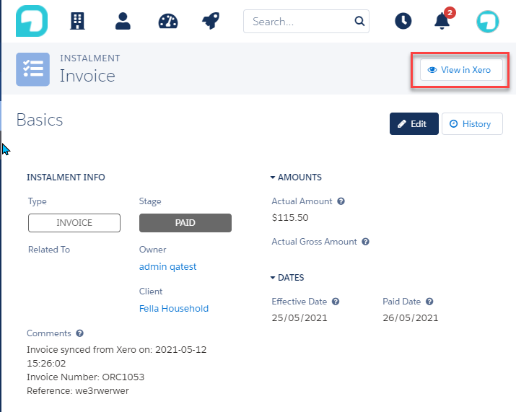Open the Fella Household client link

coord(174,308)
